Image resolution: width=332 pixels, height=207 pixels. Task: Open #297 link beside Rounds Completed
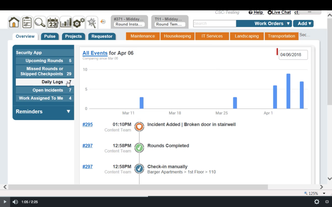pyautogui.click(x=87, y=146)
